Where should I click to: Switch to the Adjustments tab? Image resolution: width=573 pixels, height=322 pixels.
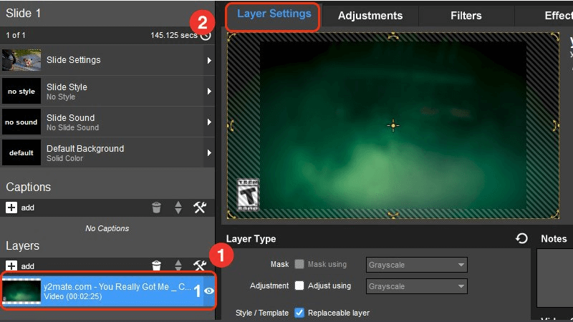(x=370, y=16)
